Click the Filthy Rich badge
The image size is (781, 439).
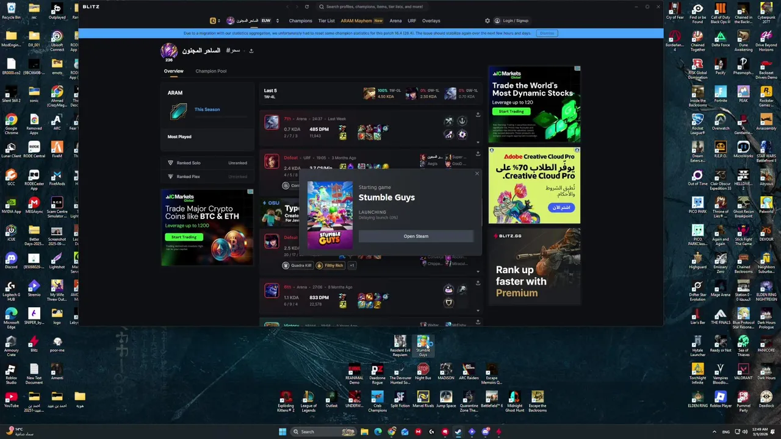click(x=329, y=265)
